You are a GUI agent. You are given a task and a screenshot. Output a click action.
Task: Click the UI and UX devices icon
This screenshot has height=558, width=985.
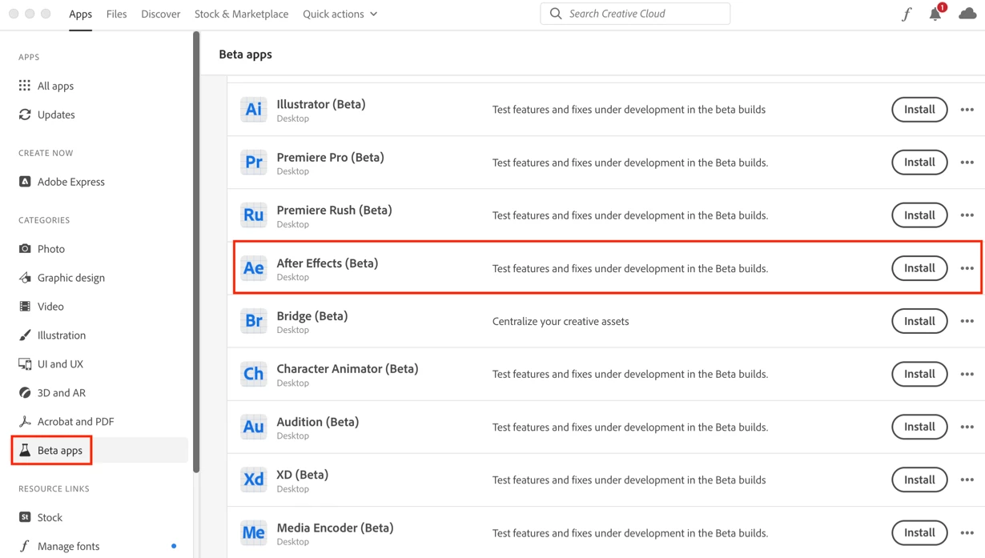tap(25, 364)
